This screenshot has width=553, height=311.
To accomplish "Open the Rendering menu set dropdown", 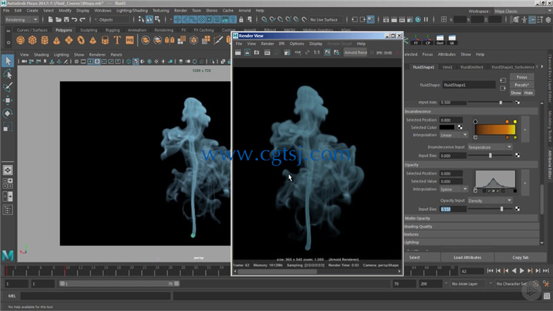I will pos(21,20).
